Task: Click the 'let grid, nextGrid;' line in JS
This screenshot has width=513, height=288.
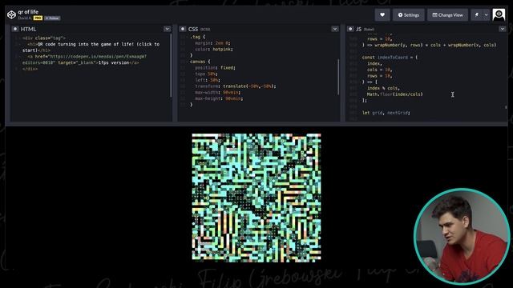Action: (386, 113)
